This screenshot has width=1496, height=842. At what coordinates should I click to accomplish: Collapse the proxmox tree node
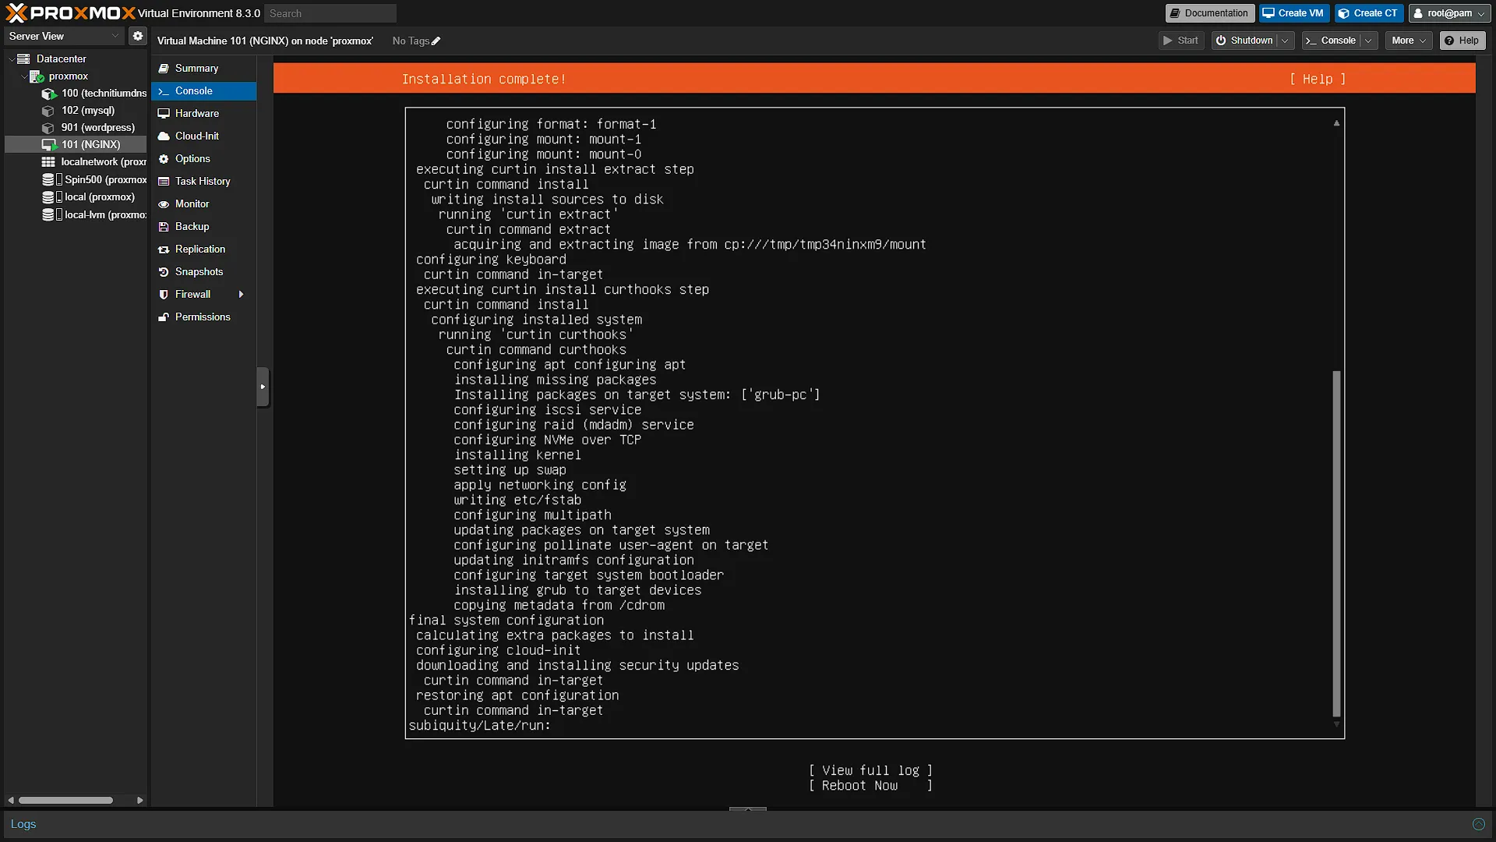click(23, 76)
